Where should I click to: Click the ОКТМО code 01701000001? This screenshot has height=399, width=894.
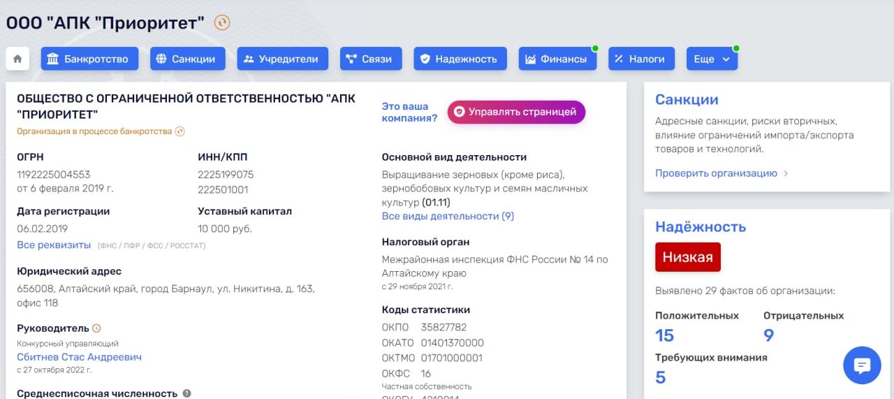(x=451, y=358)
